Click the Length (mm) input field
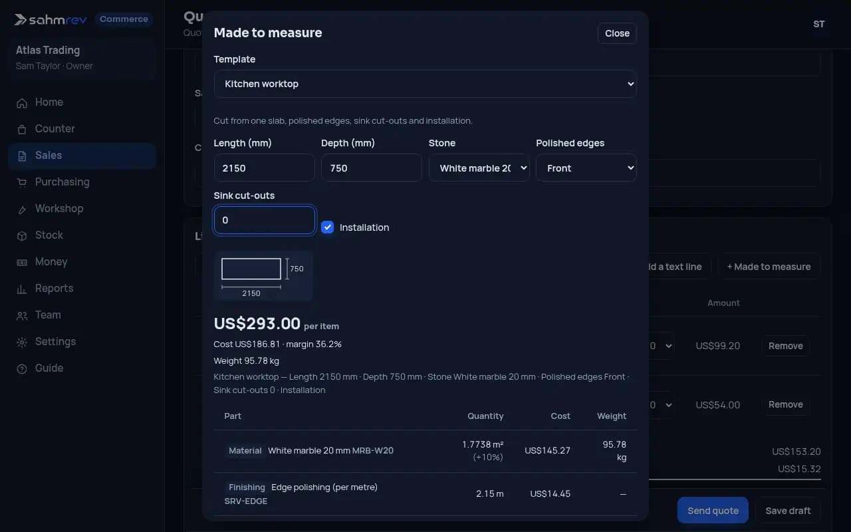The image size is (851, 532). pyautogui.click(x=264, y=168)
